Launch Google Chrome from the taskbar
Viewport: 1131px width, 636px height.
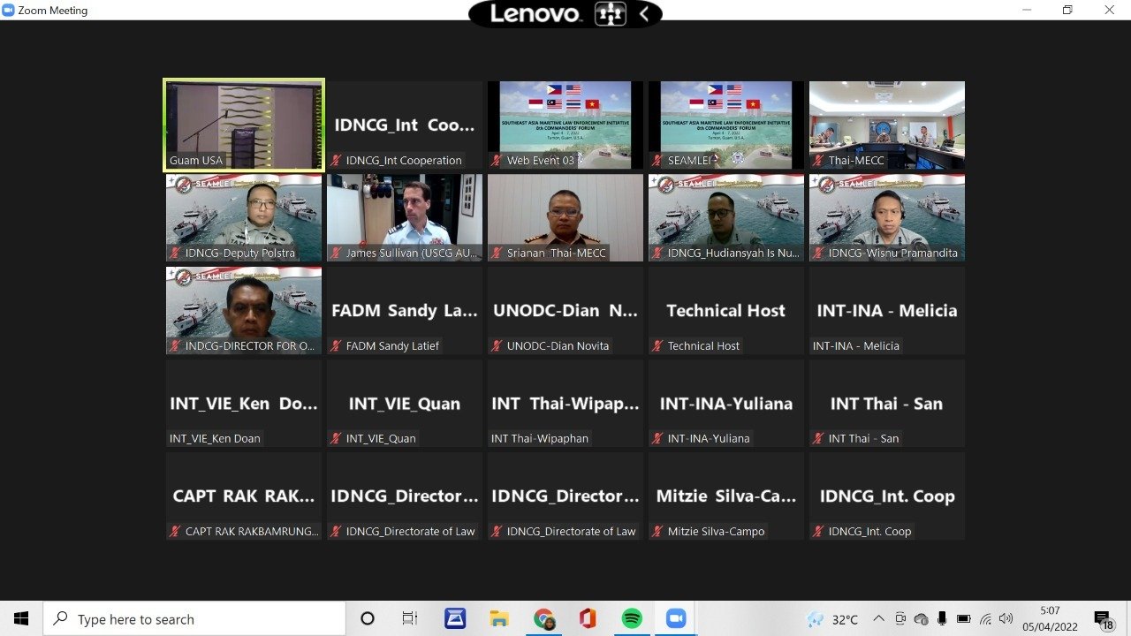543,619
